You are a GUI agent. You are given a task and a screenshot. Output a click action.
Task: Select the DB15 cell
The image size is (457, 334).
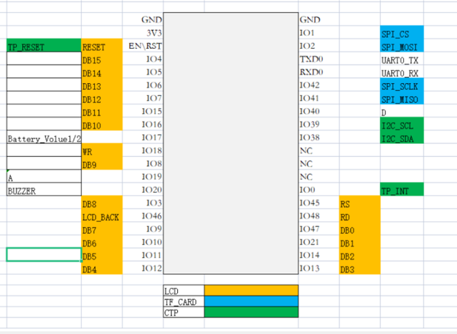click(x=102, y=60)
